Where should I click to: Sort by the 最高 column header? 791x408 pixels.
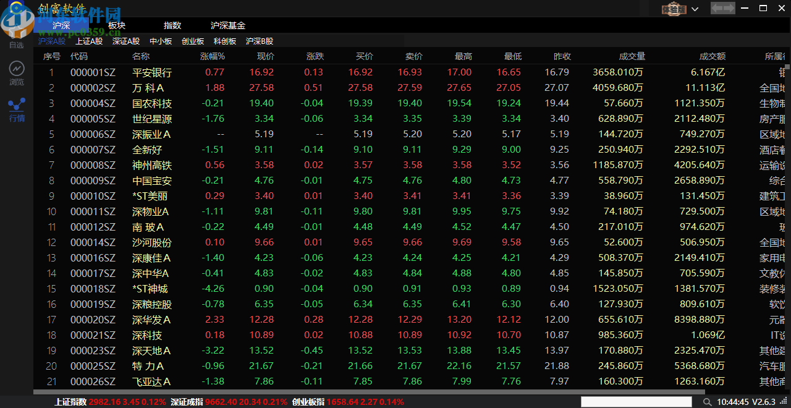463,56
